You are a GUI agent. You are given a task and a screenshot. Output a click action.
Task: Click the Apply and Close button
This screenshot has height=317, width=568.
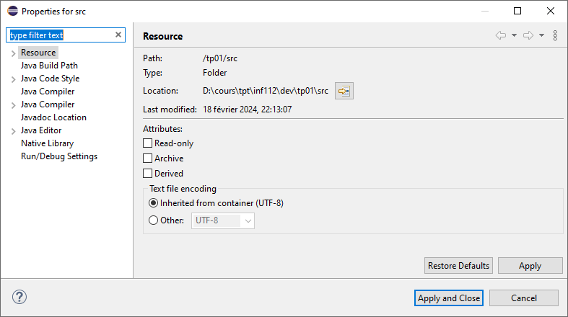tap(448, 298)
